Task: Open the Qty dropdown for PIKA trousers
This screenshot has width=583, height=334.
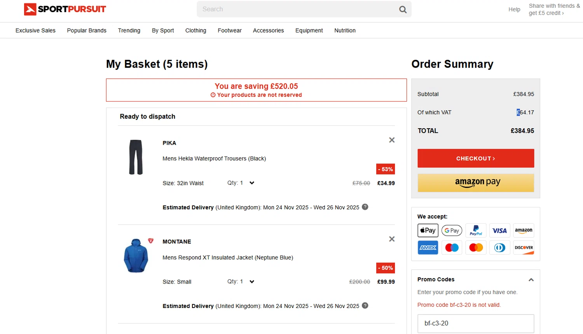Action: tap(241, 183)
